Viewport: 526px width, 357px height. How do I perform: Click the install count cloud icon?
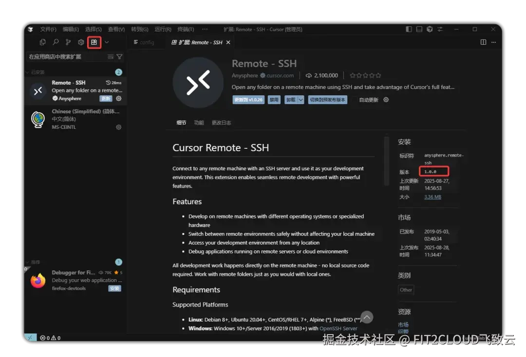(309, 76)
